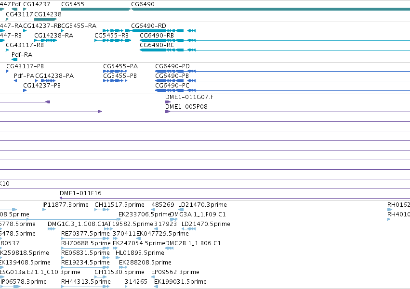The width and height of the screenshot is (410, 289).
Task: Select transcript CG5455-RB
Action: pos(112,36)
